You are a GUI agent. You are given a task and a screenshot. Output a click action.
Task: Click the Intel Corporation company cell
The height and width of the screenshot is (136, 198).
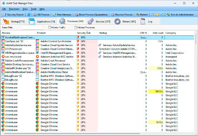[x=175, y=53]
